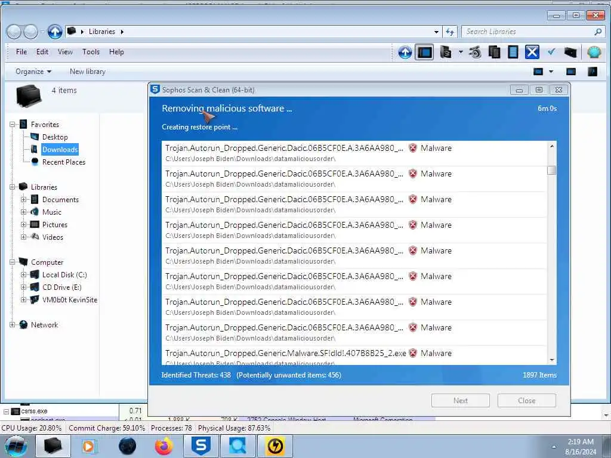Open the Tools menu
This screenshot has height=458, width=611.
pos(91,52)
